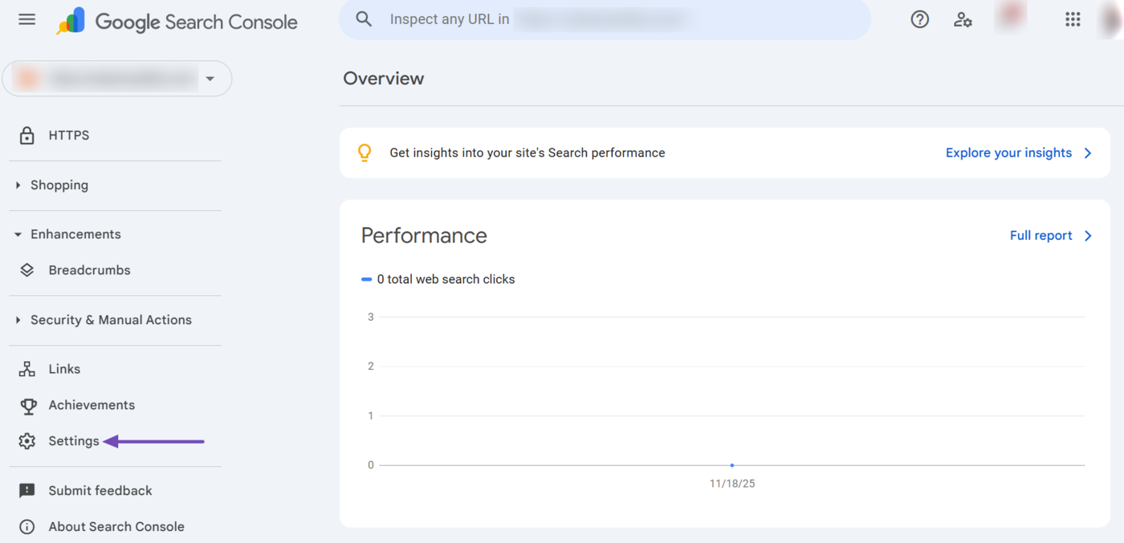
Task: Open user and permissions icon
Action: coord(963,19)
